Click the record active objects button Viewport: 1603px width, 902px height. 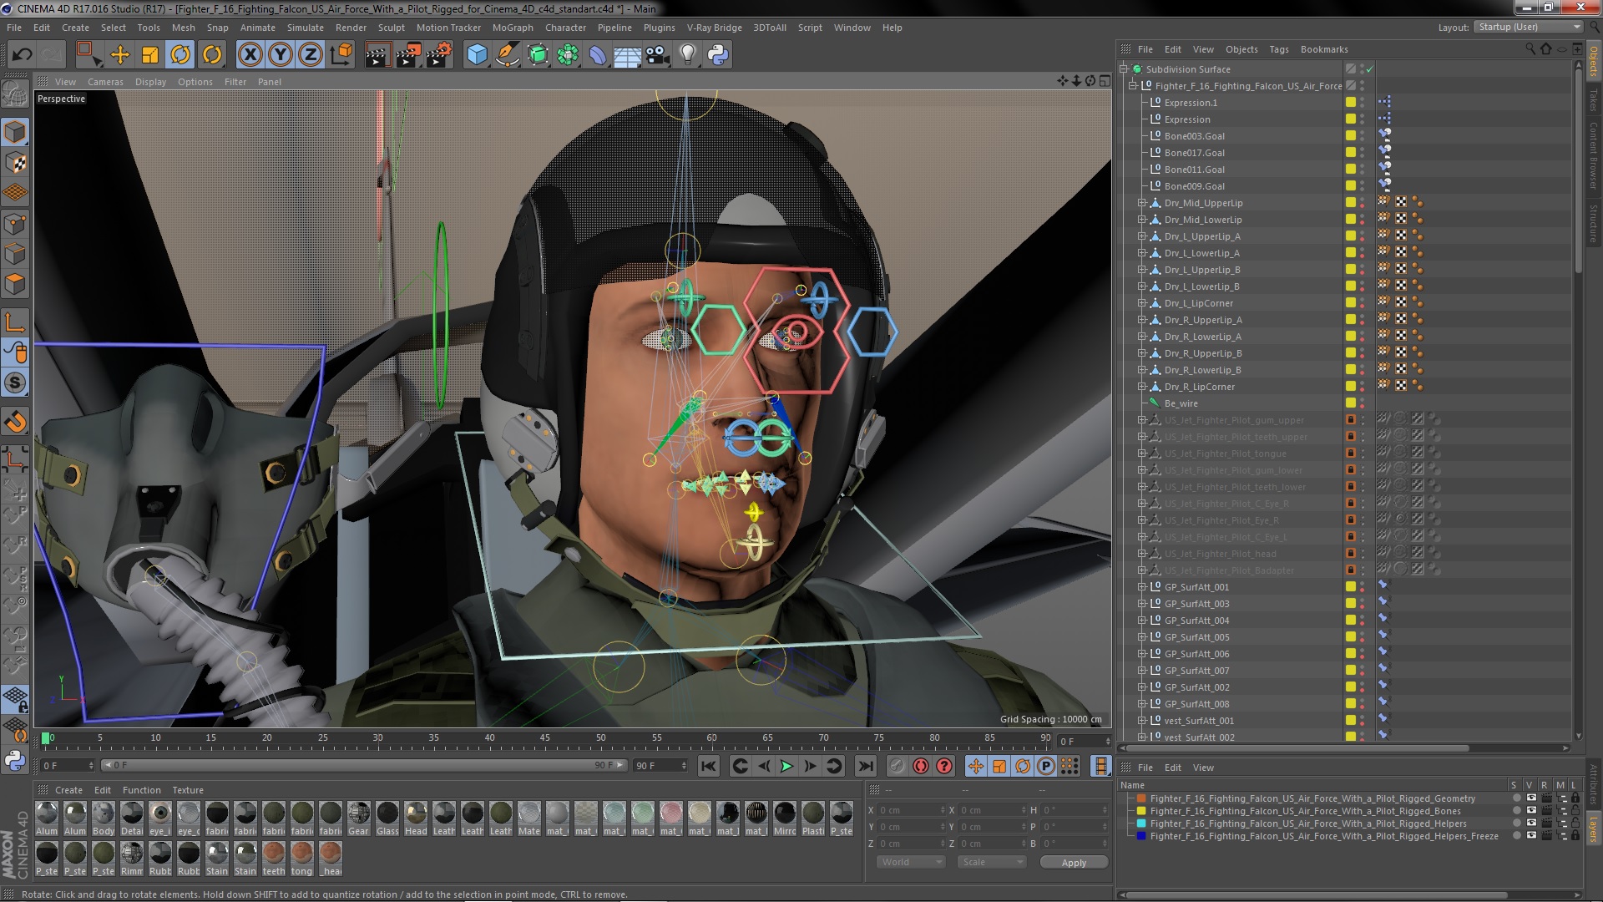(898, 766)
